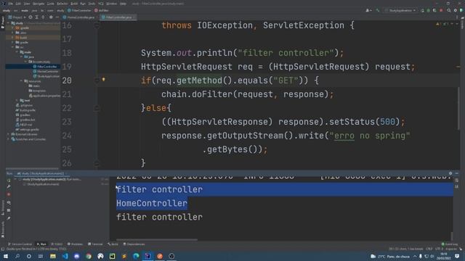Collapse the resources folder
The width and height of the screenshot is (465, 261).
tap(21, 80)
